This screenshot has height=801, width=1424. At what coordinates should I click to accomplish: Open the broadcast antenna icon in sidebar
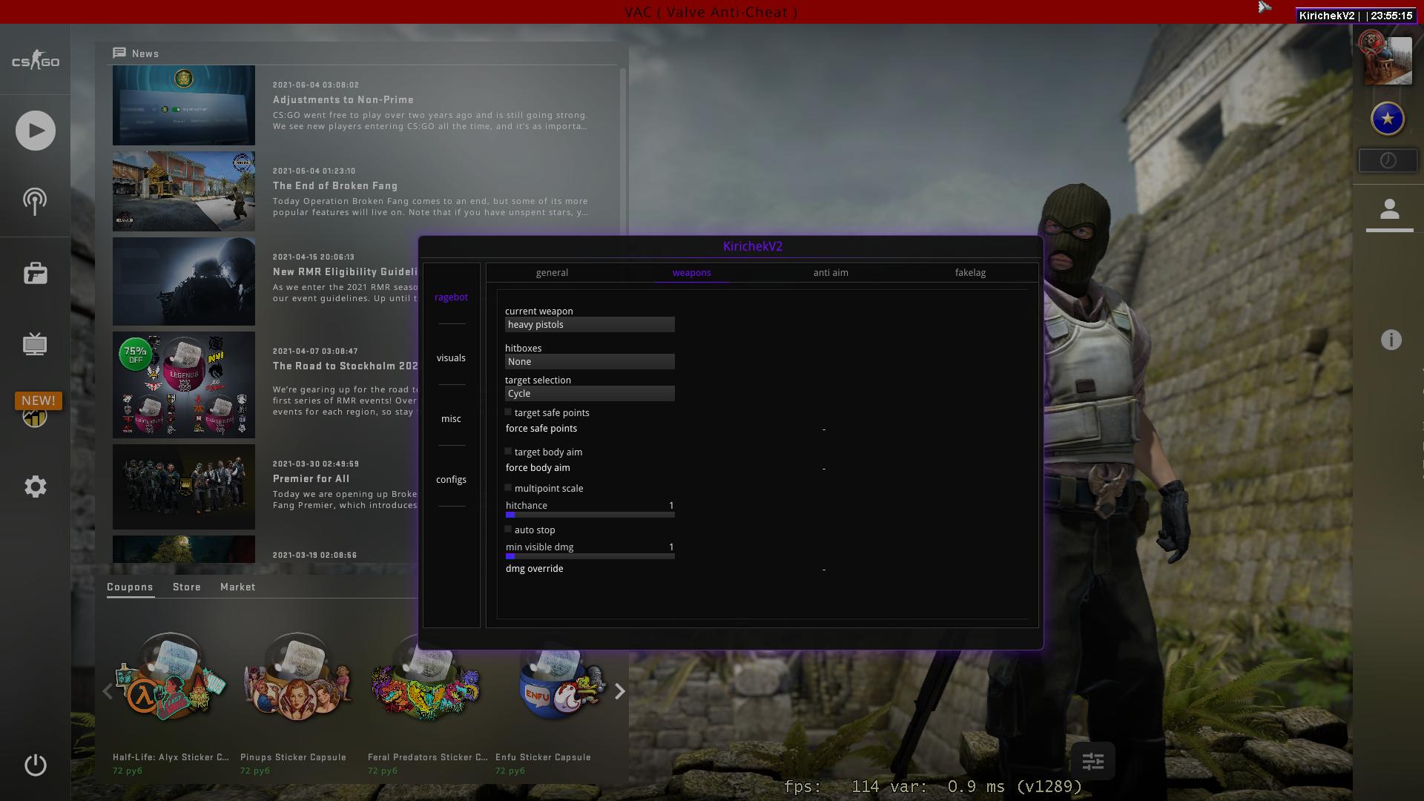click(x=35, y=201)
